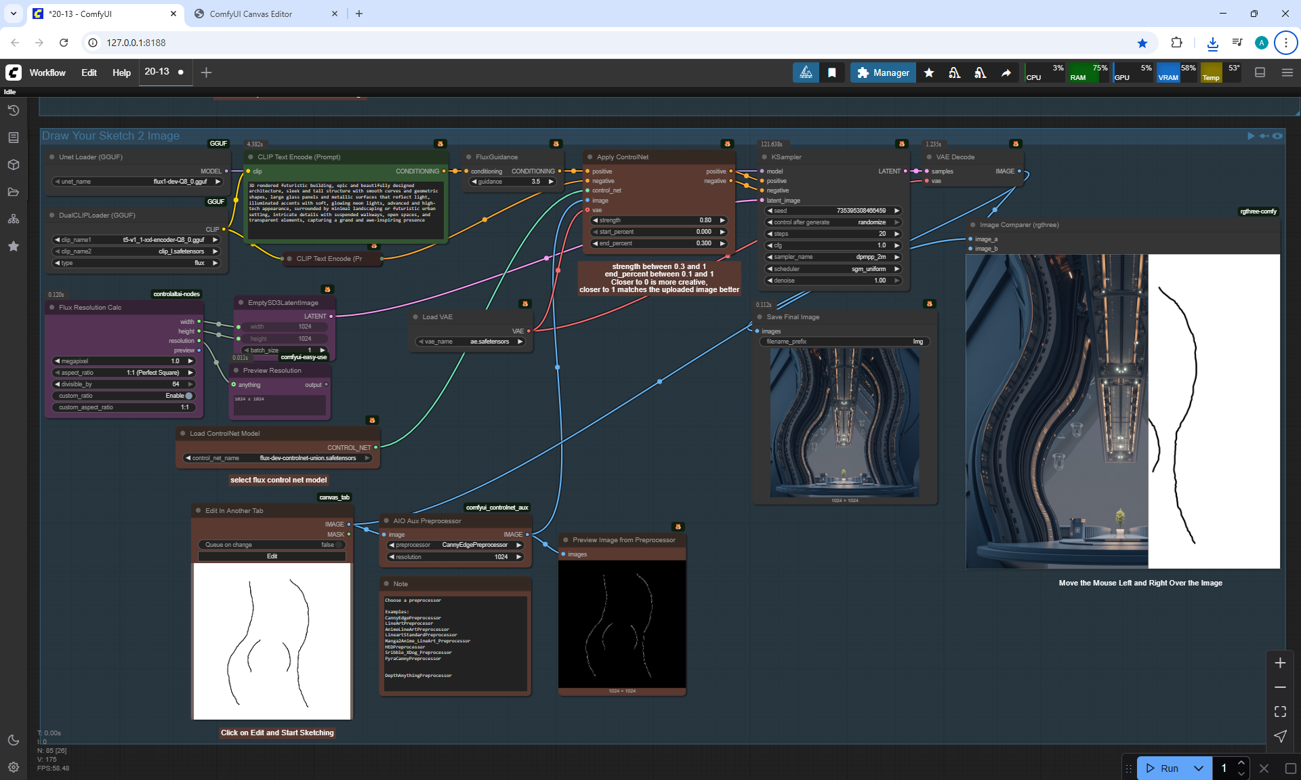
Task: Open the Workflow menu
Action: [x=47, y=73]
